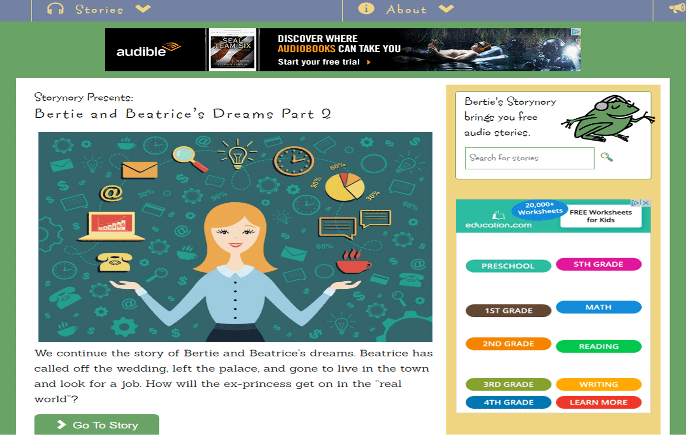Click the AdChoices icon on Audible banner

coord(576,32)
